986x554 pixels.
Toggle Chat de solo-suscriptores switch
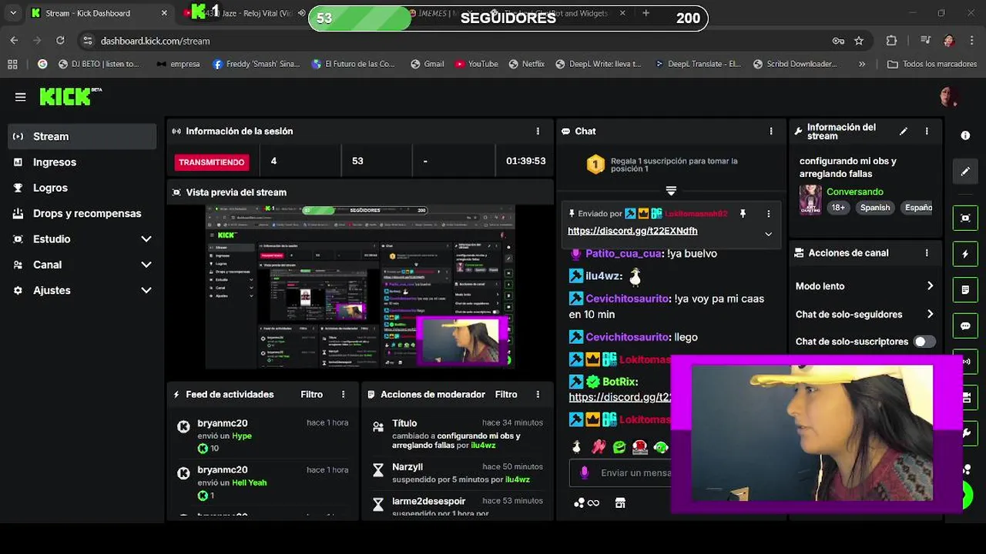(924, 342)
